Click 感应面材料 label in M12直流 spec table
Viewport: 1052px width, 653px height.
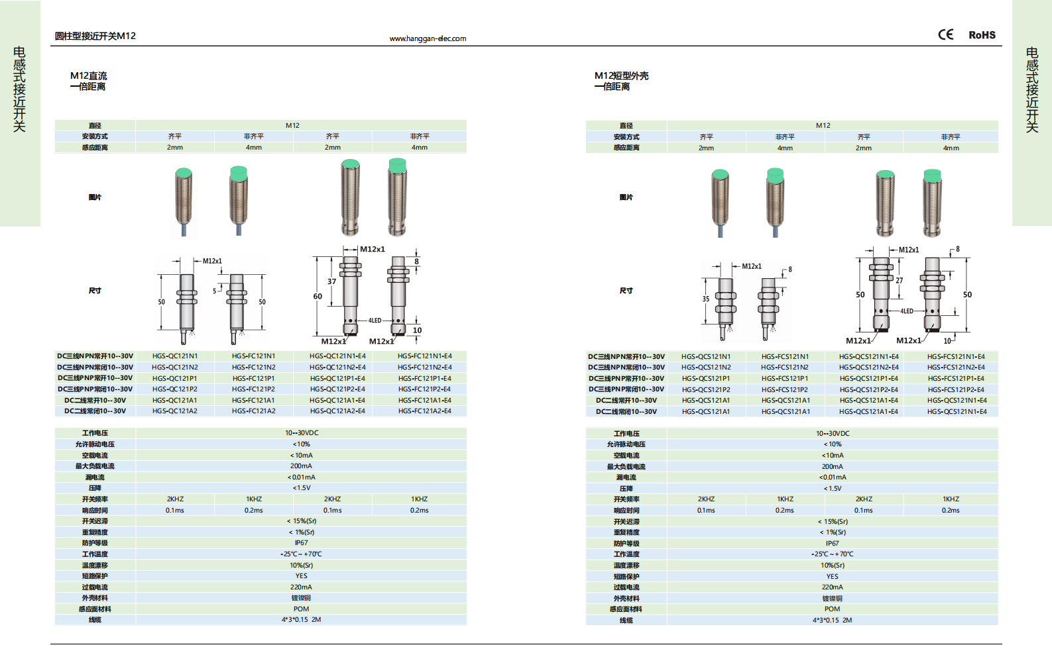coord(95,609)
